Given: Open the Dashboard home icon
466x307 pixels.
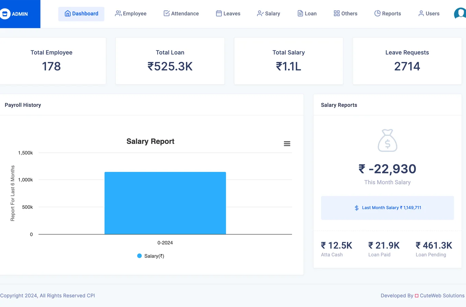Looking at the screenshot, I should 68,14.
